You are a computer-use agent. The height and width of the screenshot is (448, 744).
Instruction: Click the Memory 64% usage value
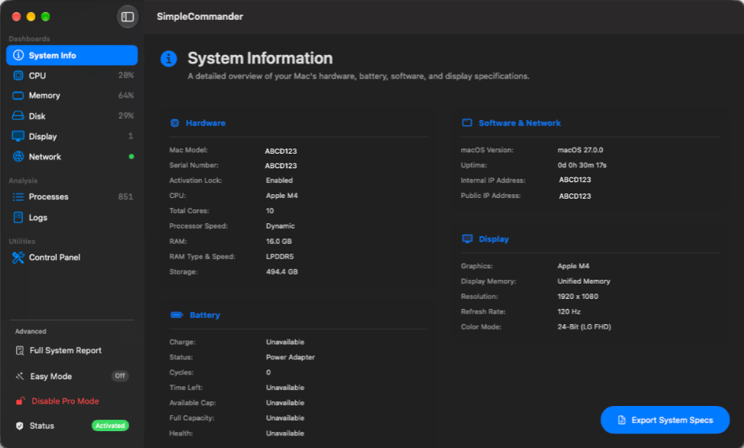coord(125,96)
